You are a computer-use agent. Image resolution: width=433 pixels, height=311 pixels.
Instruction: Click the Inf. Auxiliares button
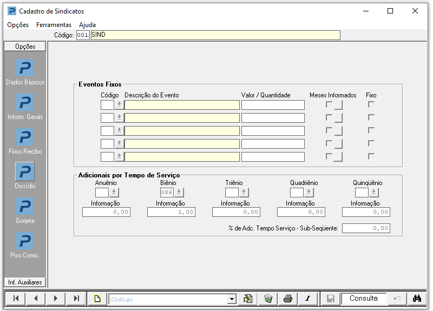pos(25,282)
